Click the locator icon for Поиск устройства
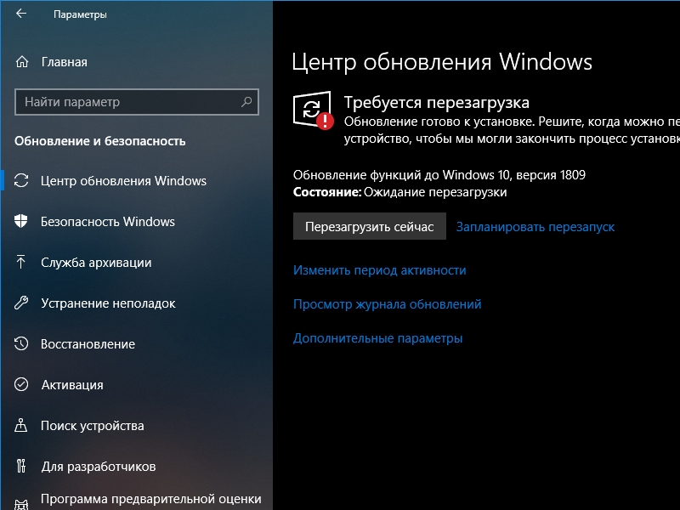680x510 pixels. (x=20, y=425)
